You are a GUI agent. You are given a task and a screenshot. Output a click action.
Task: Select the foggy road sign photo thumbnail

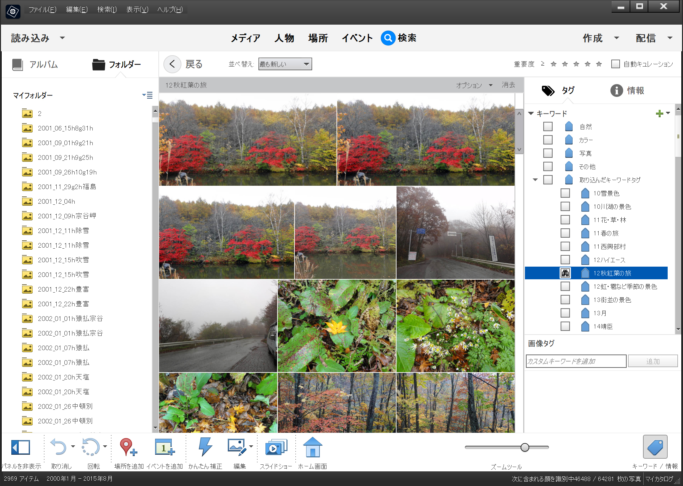(456, 232)
